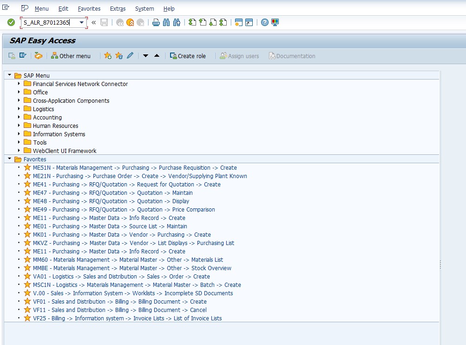Go to Next Page icon
The height and width of the screenshot is (345, 466).
pos(213,22)
